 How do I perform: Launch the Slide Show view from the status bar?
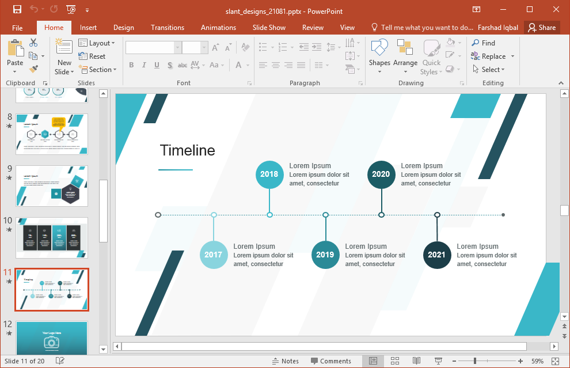click(438, 361)
